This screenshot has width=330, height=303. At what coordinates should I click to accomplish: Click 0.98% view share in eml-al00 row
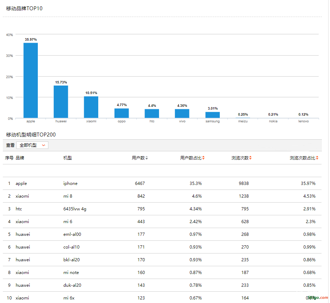pos(310,234)
